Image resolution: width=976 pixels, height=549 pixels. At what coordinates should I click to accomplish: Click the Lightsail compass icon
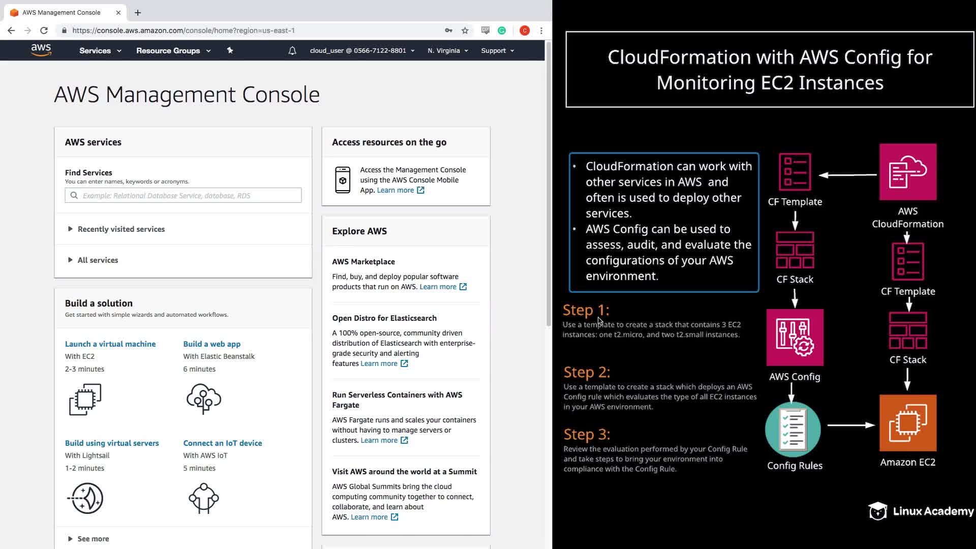pos(85,498)
